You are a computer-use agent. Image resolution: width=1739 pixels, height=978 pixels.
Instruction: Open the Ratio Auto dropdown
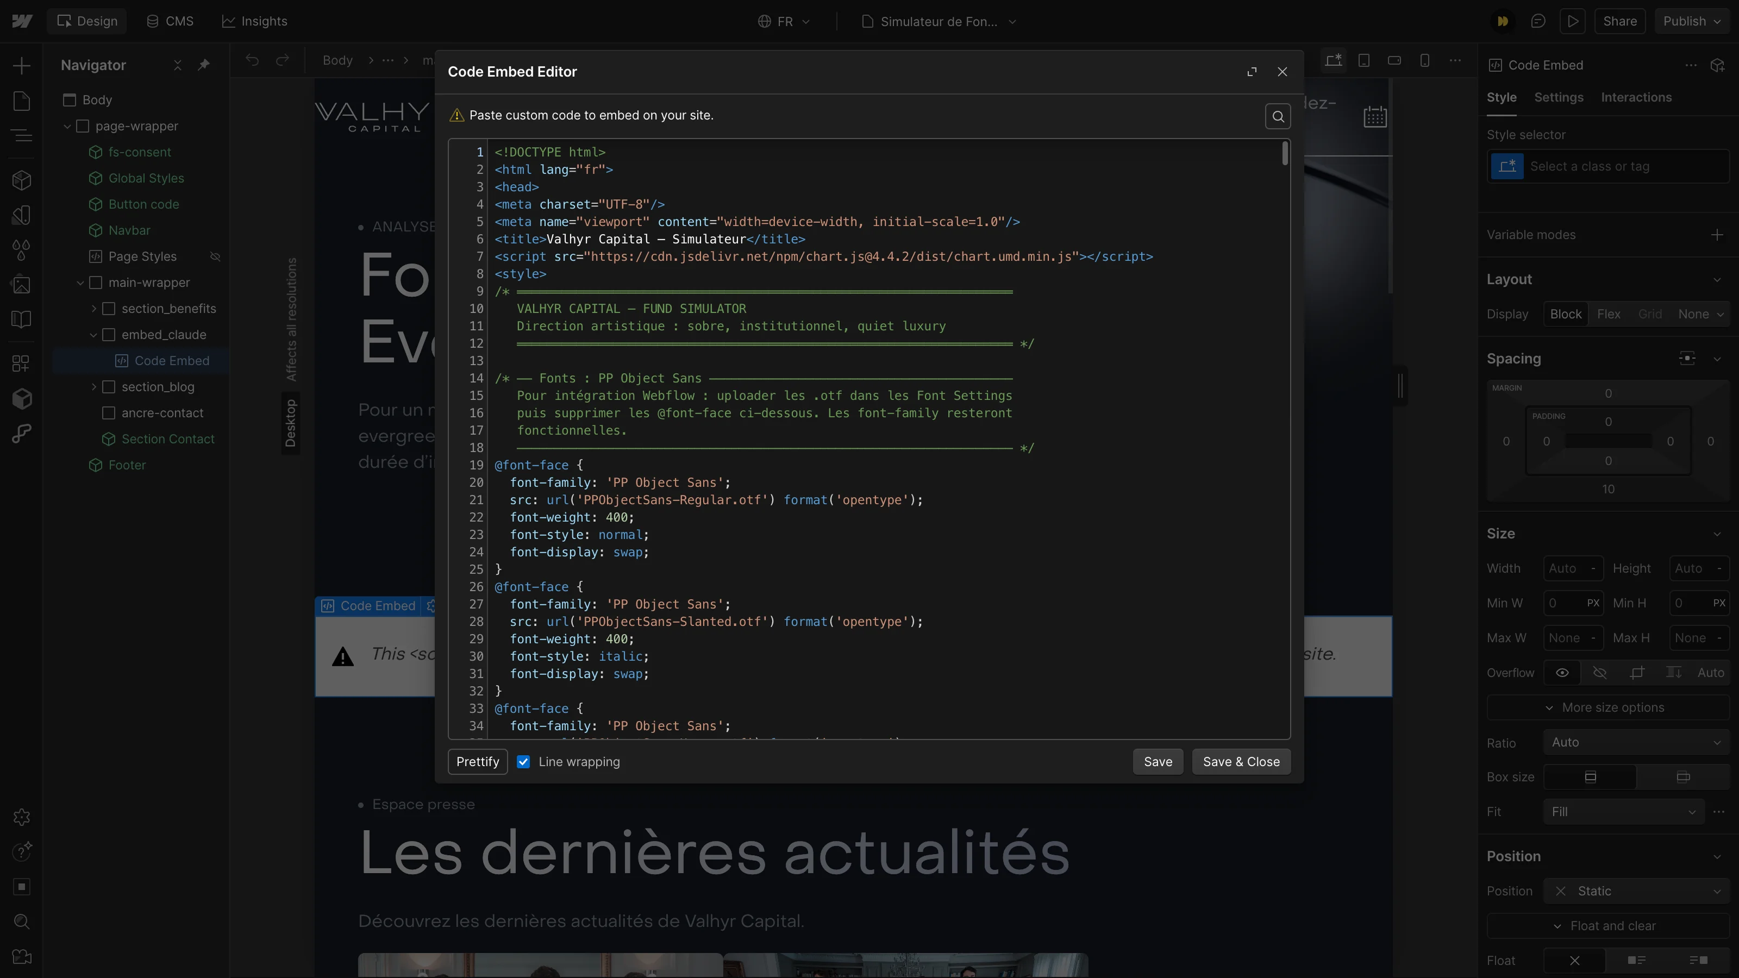[x=1636, y=742]
